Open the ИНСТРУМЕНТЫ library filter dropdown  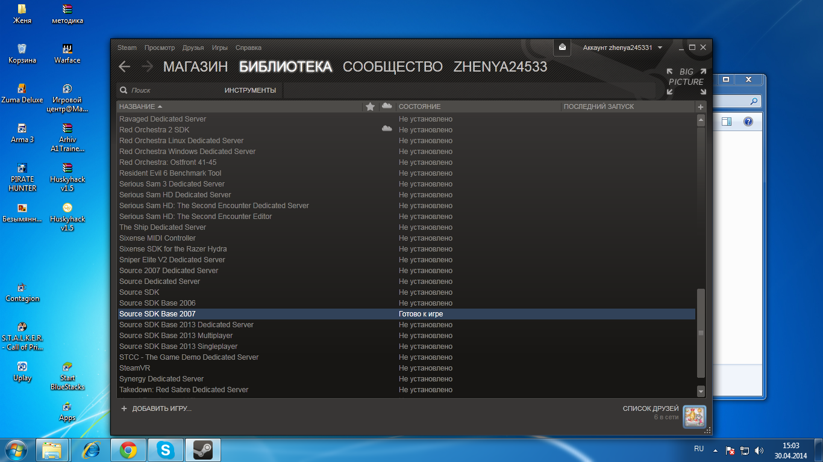[250, 90]
